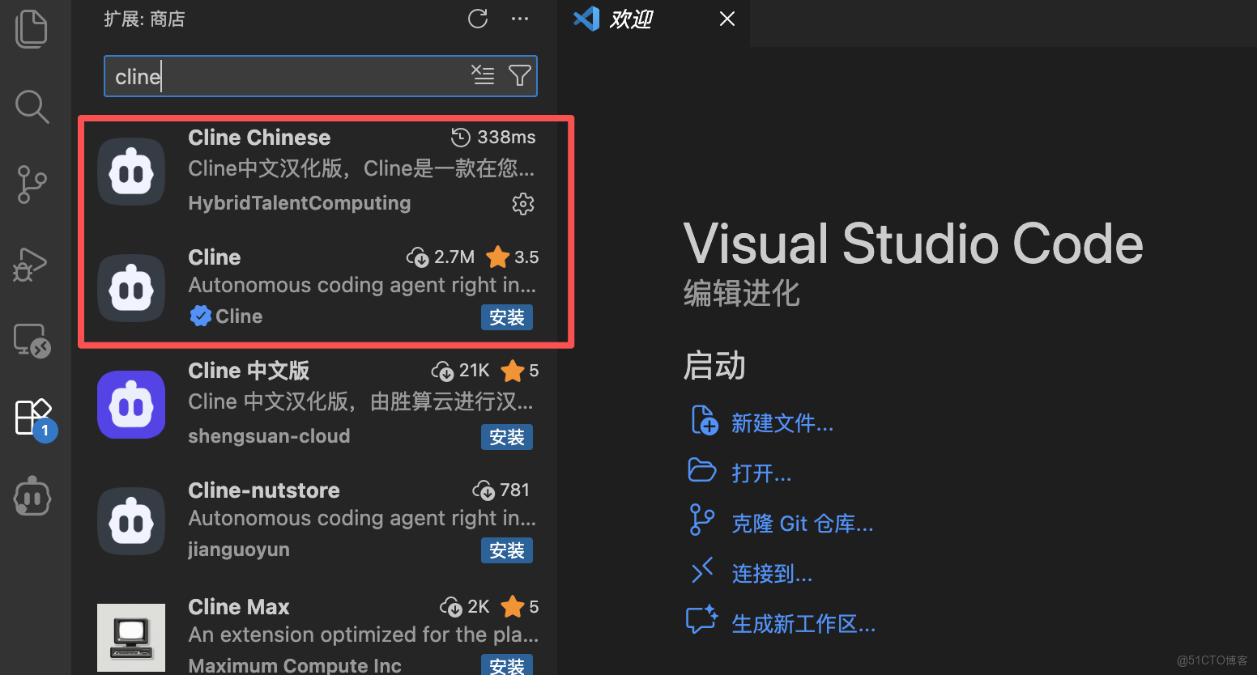1257x675 pixels.
Task: Click the 781 download count on Cline-nutstore
Action: [x=501, y=490]
